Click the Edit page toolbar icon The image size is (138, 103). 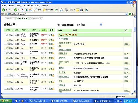[71, 10]
